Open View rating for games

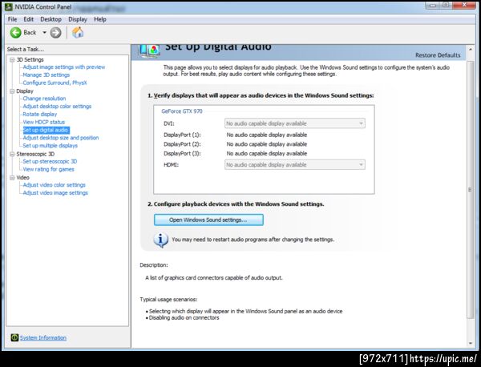coord(48,169)
